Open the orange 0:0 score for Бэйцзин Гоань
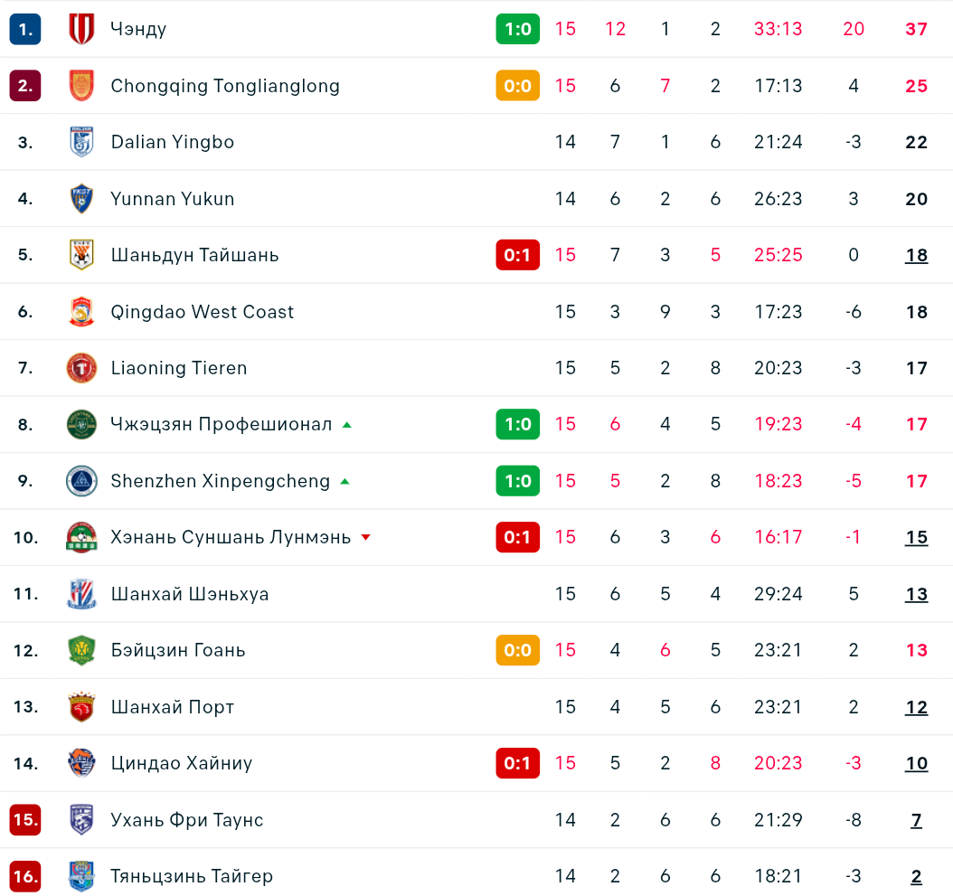 (518, 650)
